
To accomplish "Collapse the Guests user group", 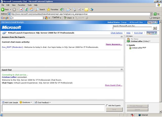I will point(127,45).
